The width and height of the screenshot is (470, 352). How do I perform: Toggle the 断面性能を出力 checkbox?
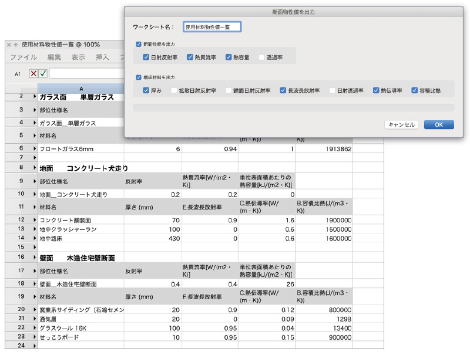click(139, 44)
